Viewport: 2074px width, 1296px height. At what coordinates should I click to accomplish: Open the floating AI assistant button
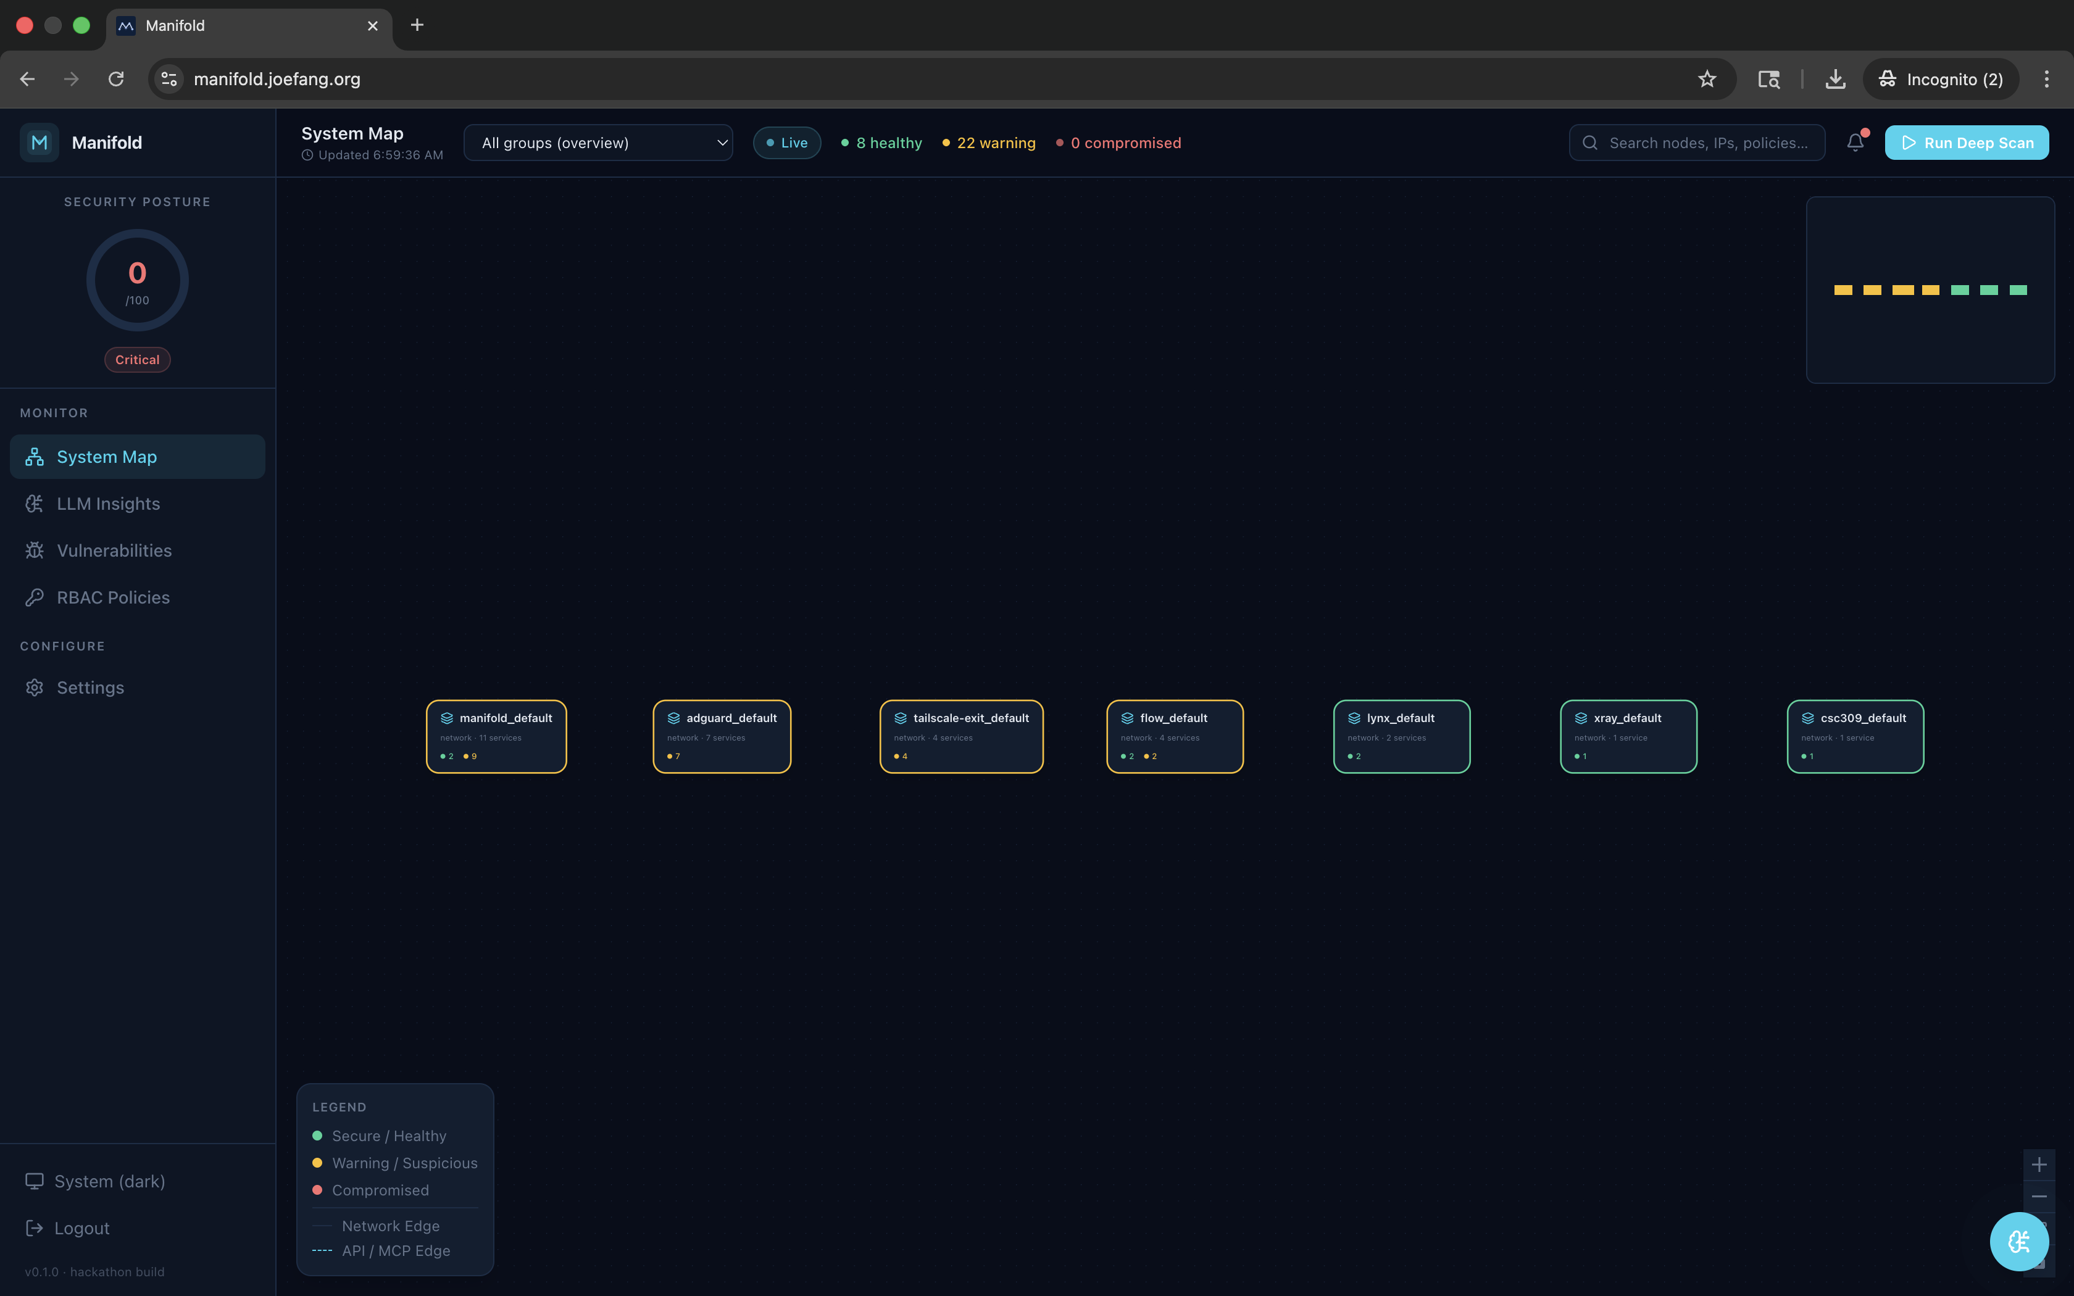(x=2018, y=1241)
